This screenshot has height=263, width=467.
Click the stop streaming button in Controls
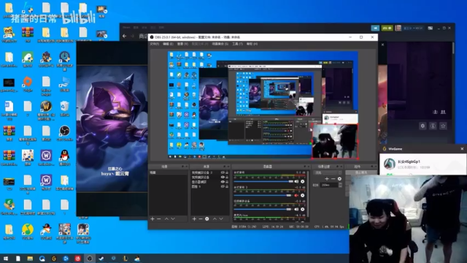(360, 172)
